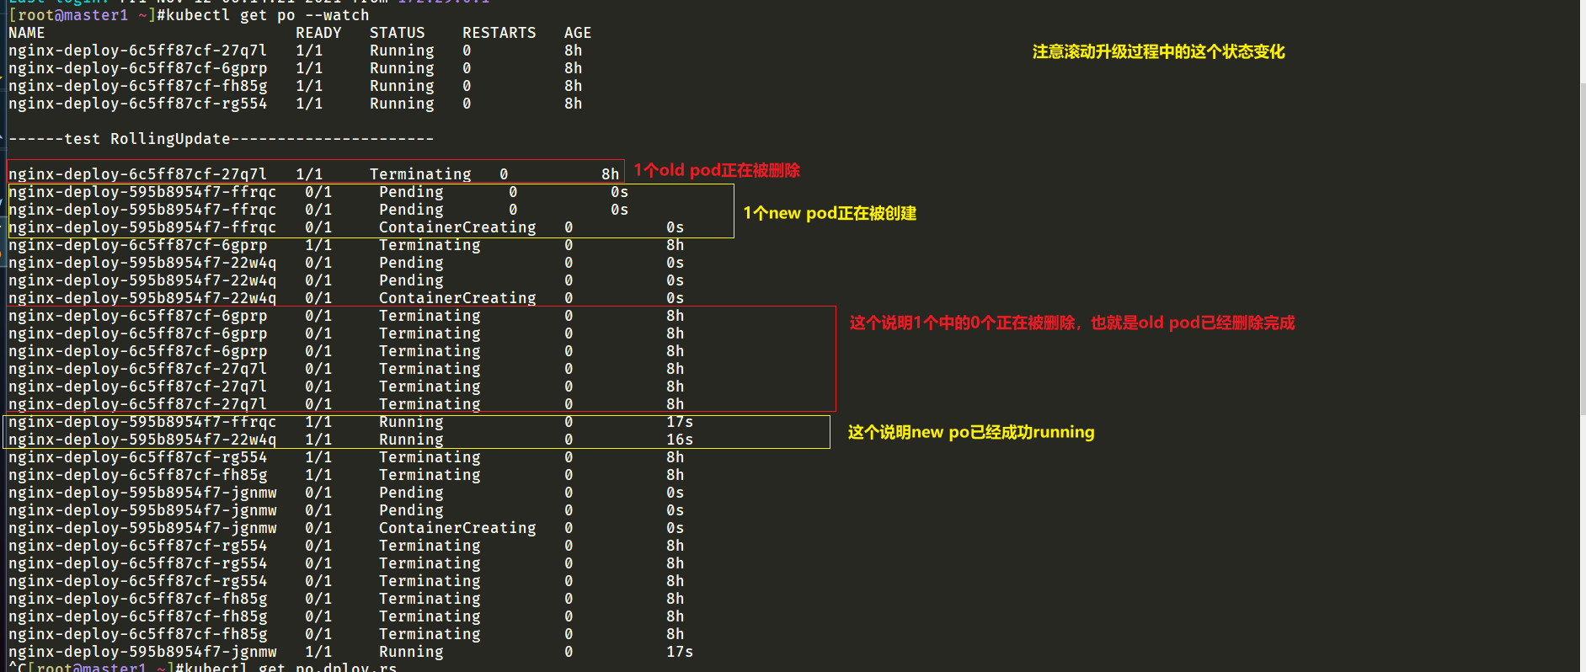This screenshot has width=1586, height=672.
Task: Click the nginx-deploy-595b8954f7-ffrqc Running row
Action: coord(351,422)
